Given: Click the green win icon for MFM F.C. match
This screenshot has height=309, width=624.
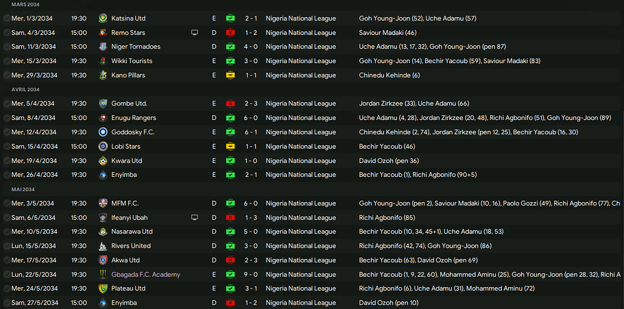Looking at the screenshot, I should click(x=230, y=203).
